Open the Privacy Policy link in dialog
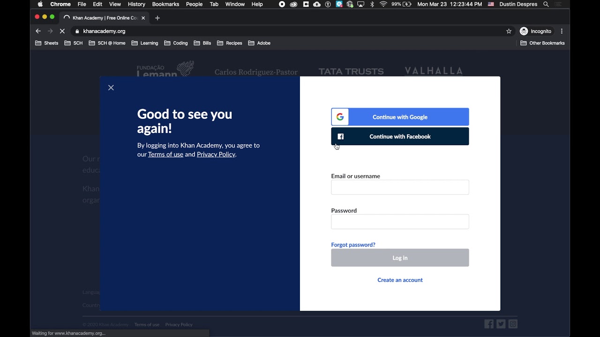This screenshot has width=600, height=337. (x=216, y=154)
